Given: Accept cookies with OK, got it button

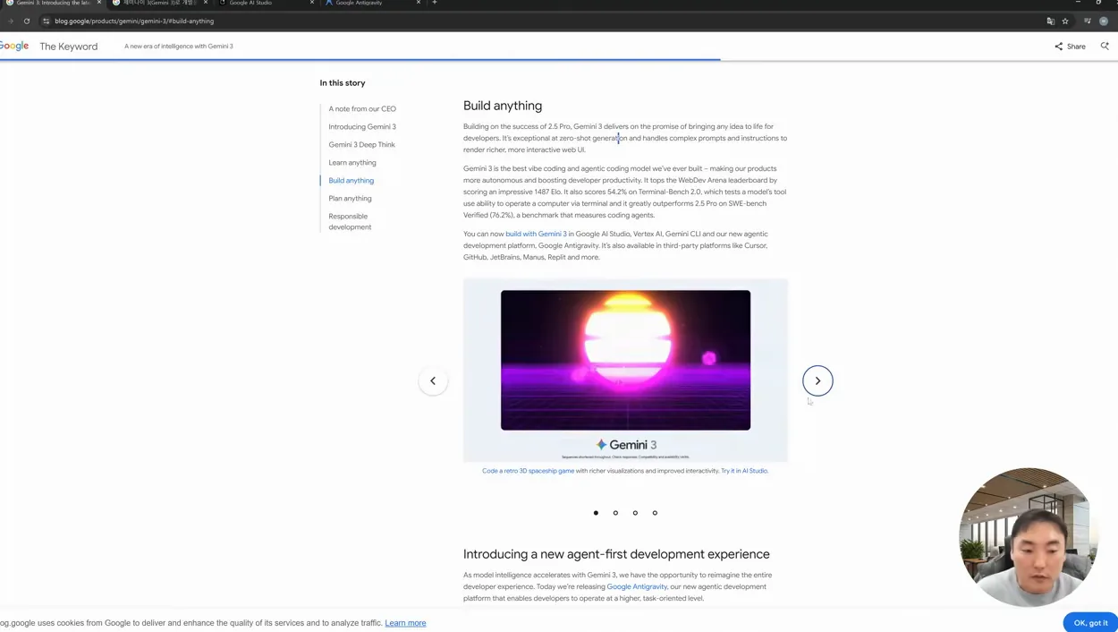Looking at the screenshot, I should [x=1090, y=623].
